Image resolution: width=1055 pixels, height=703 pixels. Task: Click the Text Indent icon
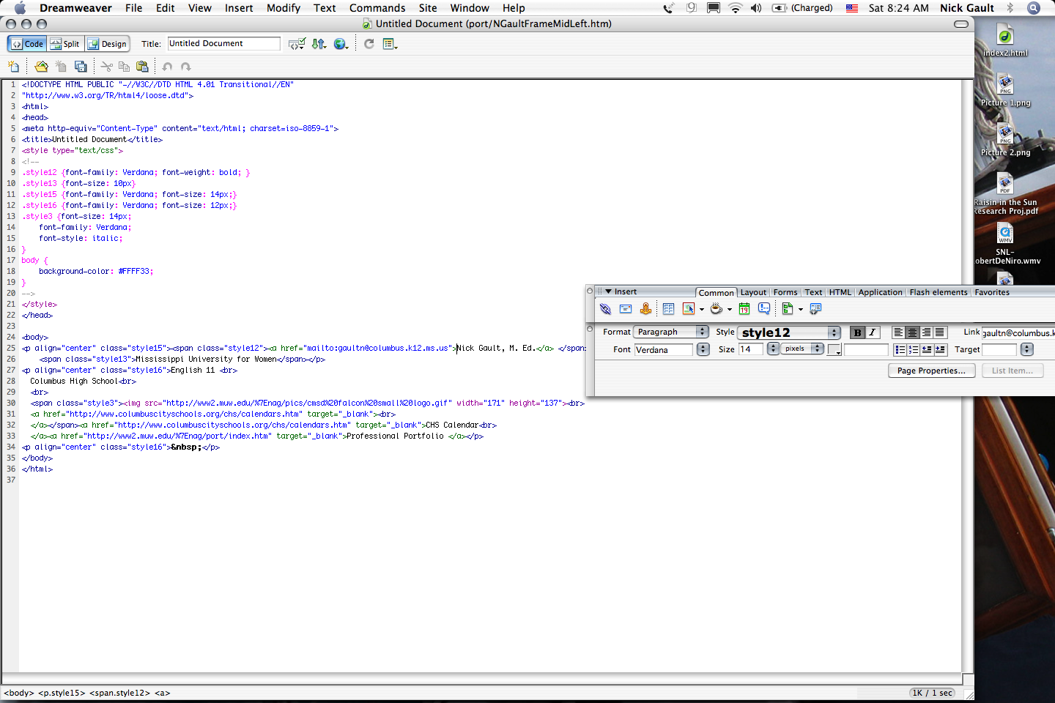pyautogui.click(x=941, y=350)
